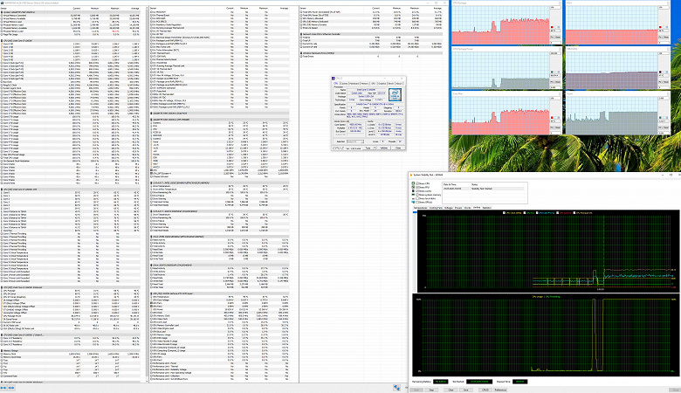This screenshot has height=393, width=681.
Task: Open the Caches tab in CPU-Z
Action: click(344, 83)
